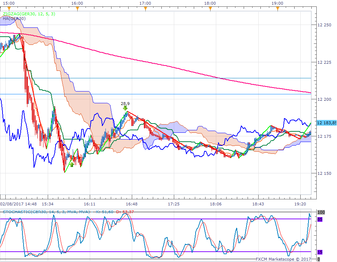Click the purple 15 oversold level tag
This screenshot has height=262, width=337.
pos(320,252)
